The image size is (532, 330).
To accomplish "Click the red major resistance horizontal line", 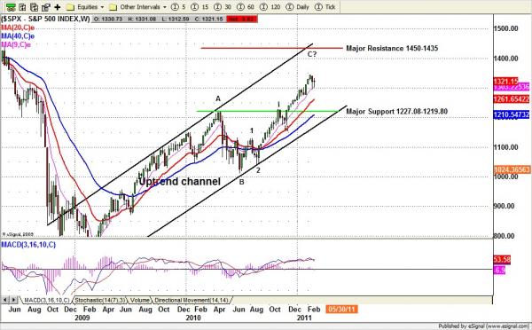I will (271, 48).
